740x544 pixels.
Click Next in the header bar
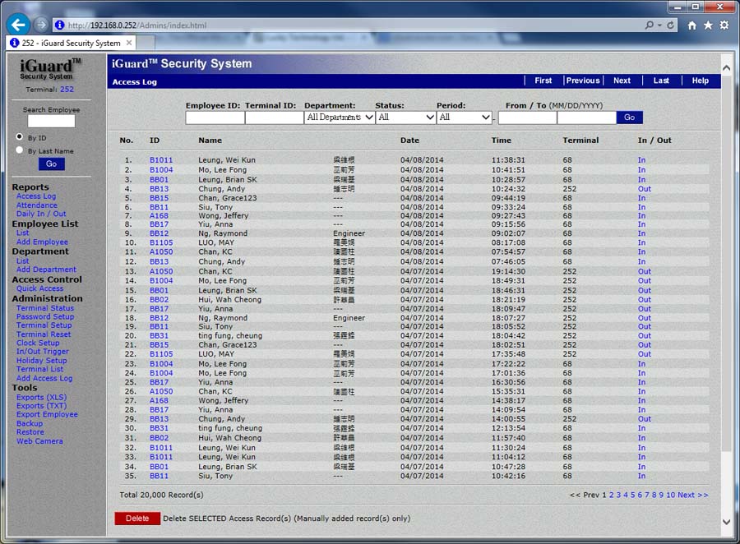[x=622, y=81]
